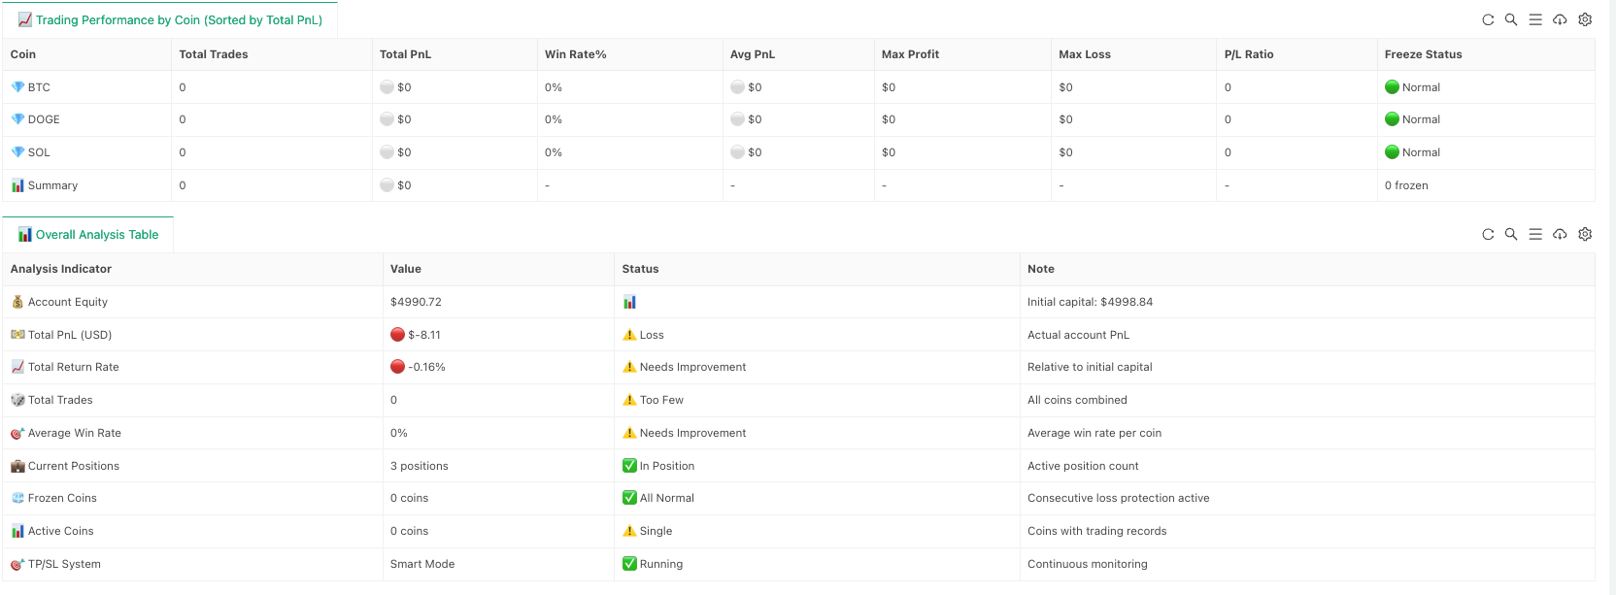
Task: Click the green Normal status dot for BTC
Action: (1392, 87)
